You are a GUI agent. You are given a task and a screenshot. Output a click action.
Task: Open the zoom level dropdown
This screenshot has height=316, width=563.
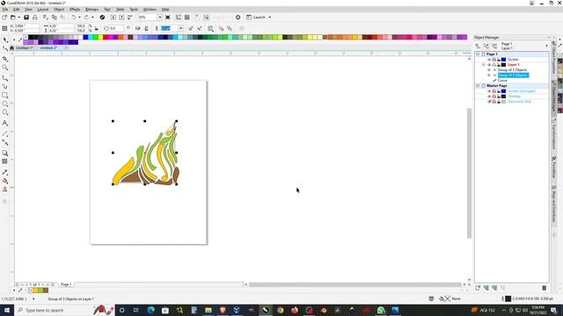160,18
